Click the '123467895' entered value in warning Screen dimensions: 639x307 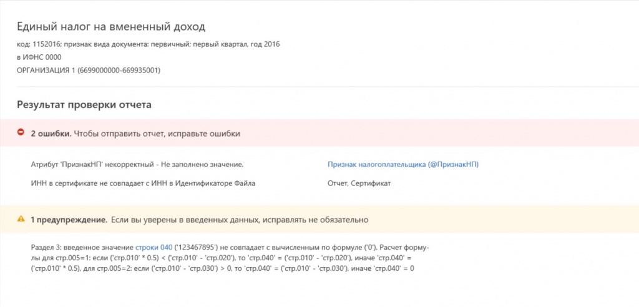pyautogui.click(x=195, y=248)
